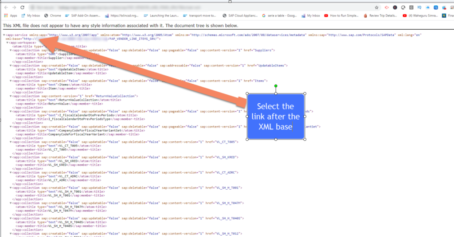Click the red arrow extension icon
Viewport: 454px width, 237px height.
pyautogui.click(x=386, y=8)
